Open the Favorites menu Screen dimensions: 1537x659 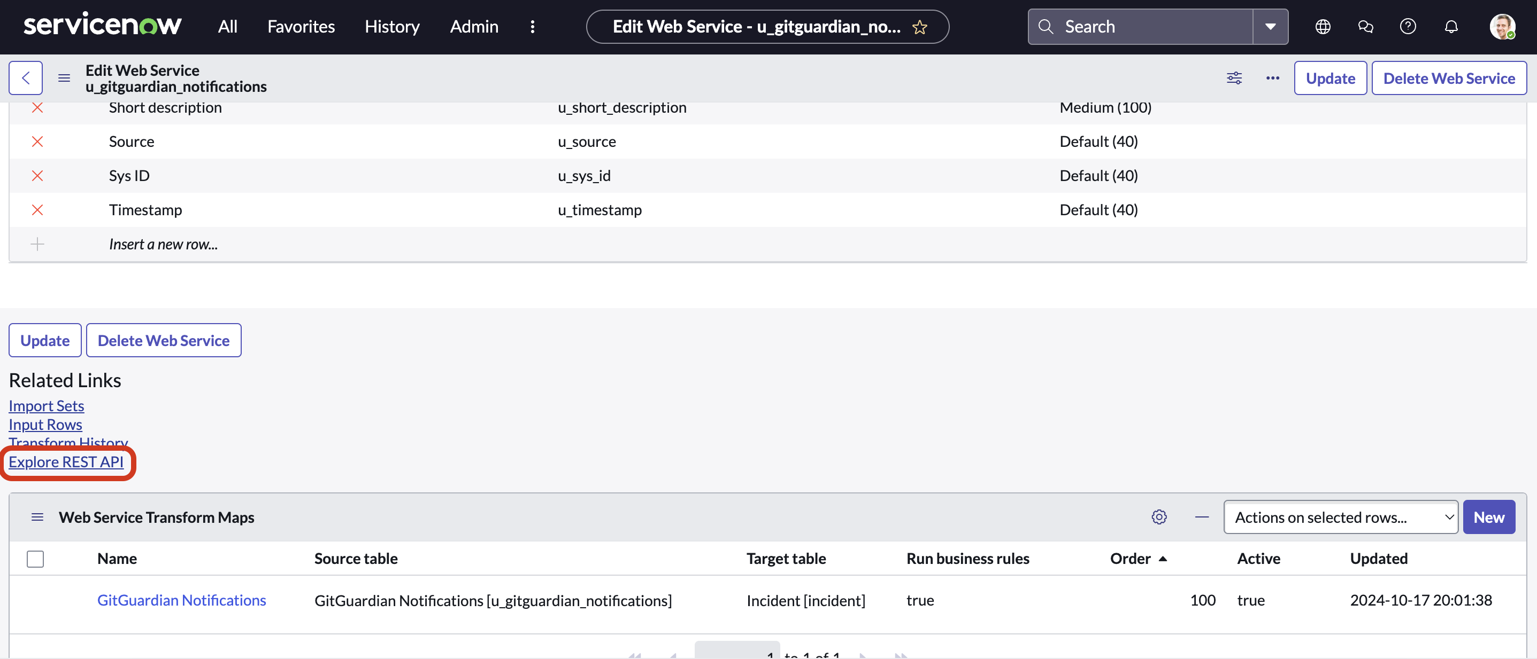tap(301, 26)
